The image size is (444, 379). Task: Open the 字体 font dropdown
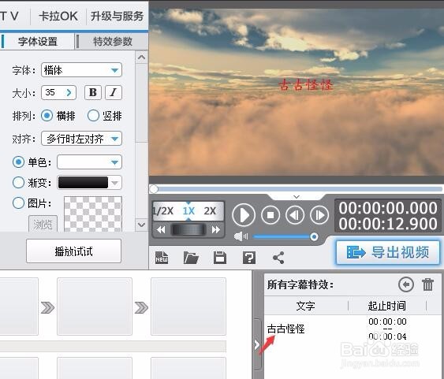coord(81,70)
